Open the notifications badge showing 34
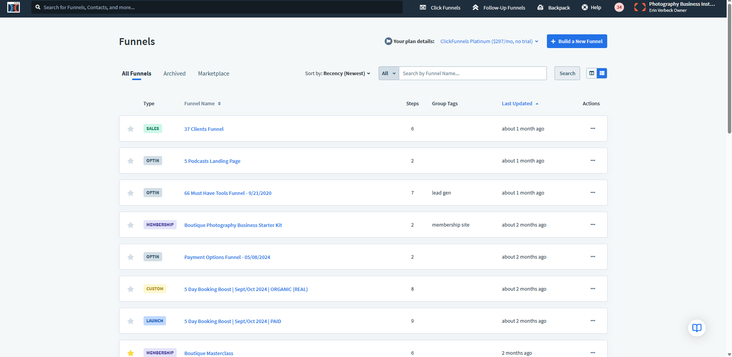 click(x=619, y=7)
